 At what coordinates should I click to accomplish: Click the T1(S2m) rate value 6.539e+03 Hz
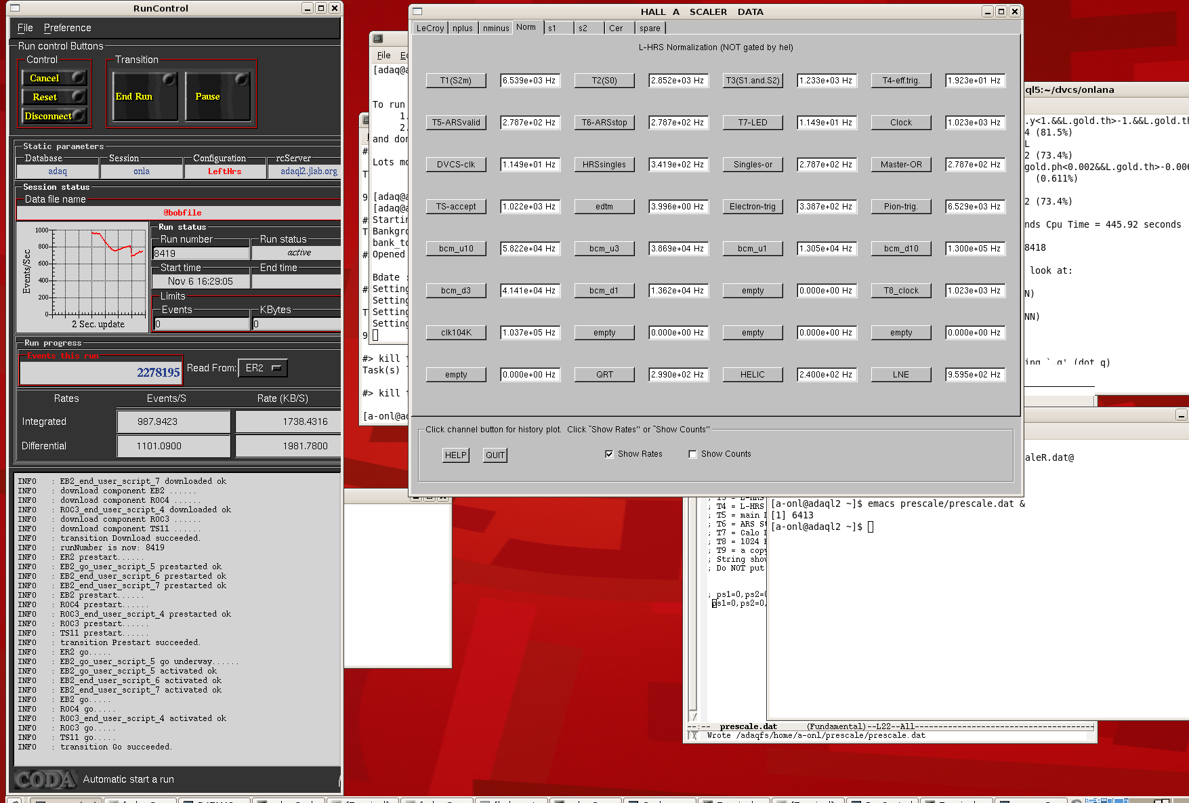point(529,81)
